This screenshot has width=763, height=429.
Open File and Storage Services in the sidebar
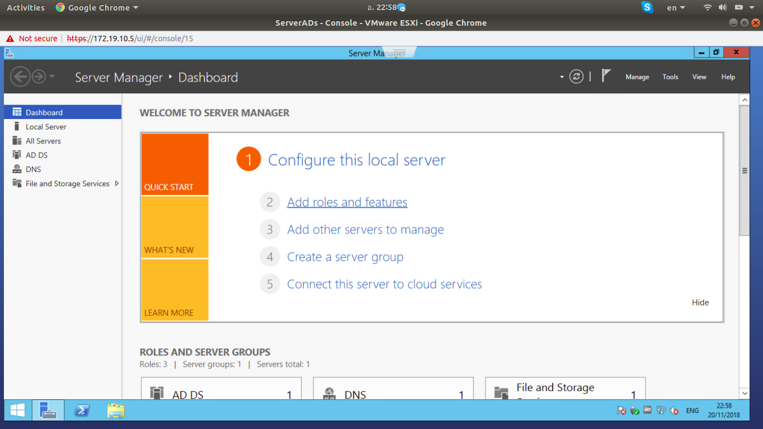pyautogui.click(x=63, y=183)
